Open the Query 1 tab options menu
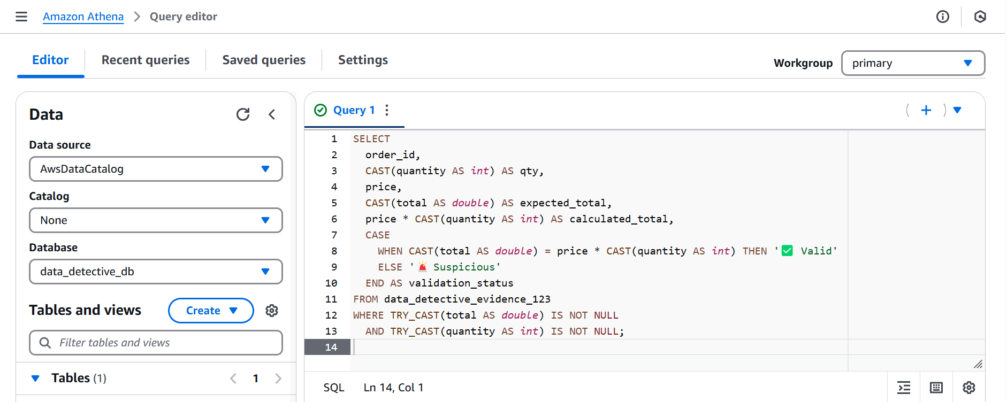The width and height of the screenshot is (1007, 402). click(x=387, y=110)
